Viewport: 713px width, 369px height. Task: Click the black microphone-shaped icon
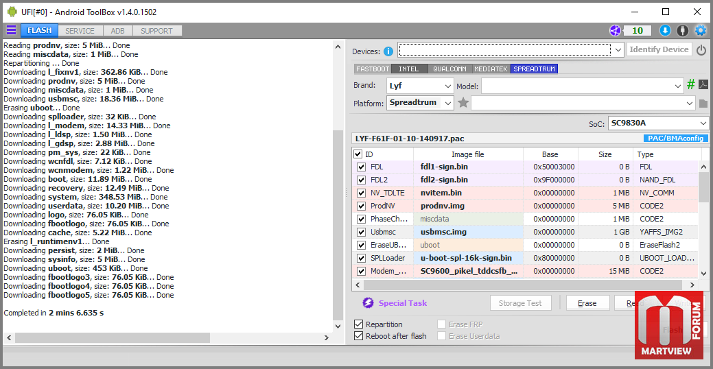[683, 30]
